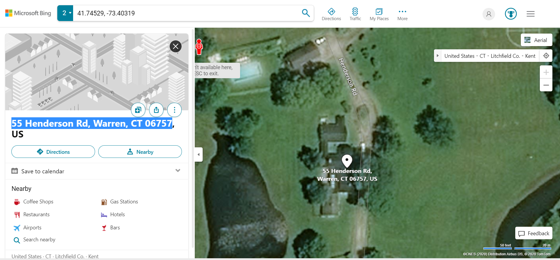Click the Nearby button in the card
Image resolution: width=560 pixels, height=260 pixels.
tap(140, 152)
